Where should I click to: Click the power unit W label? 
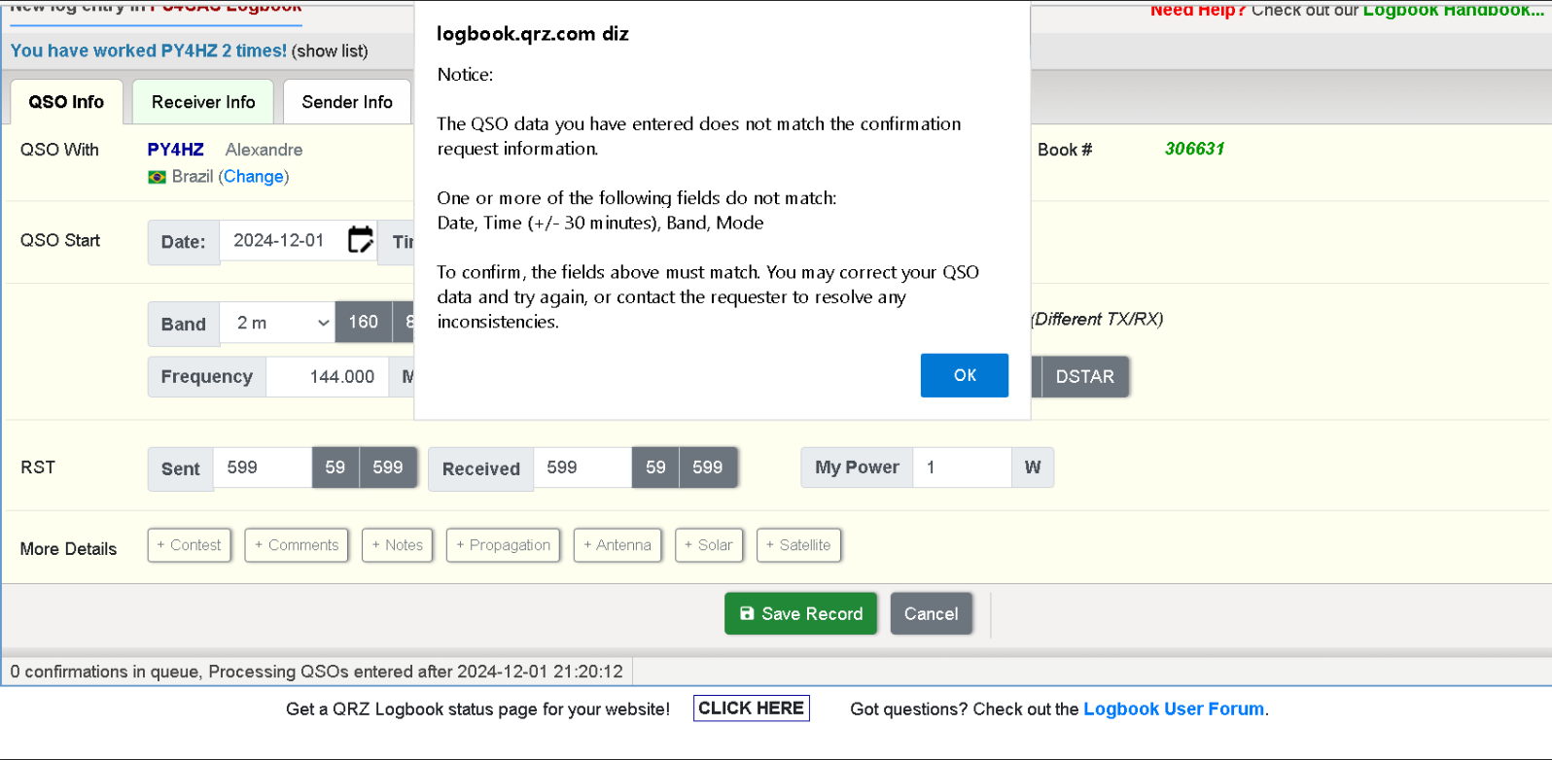point(1033,467)
